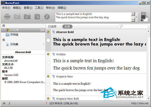Click the plus icon in status bar

tap(4, 103)
